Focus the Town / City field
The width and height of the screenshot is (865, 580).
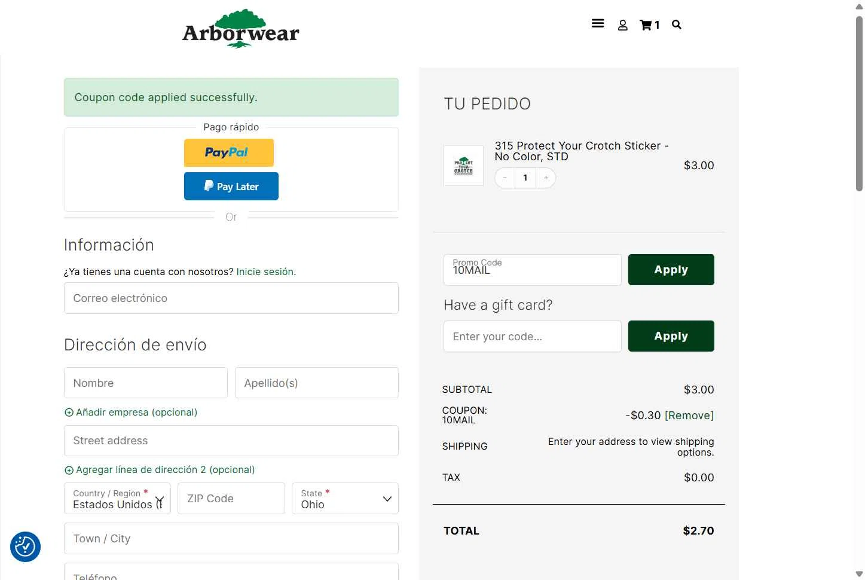click(x=231, y=538)
